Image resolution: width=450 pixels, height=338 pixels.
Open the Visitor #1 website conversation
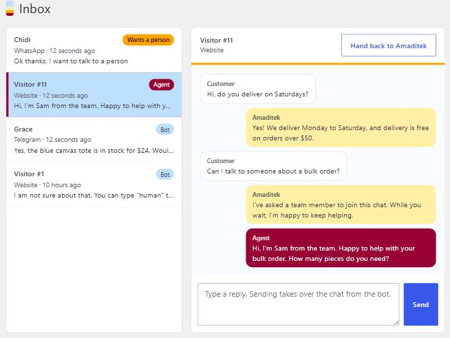click(x=94, y=184)
